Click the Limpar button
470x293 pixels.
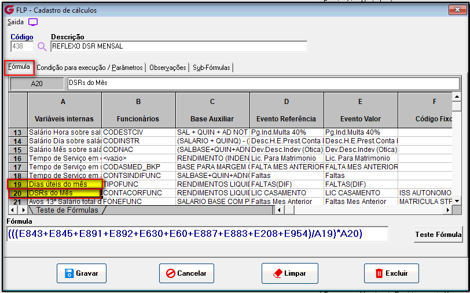pos(290,273)
